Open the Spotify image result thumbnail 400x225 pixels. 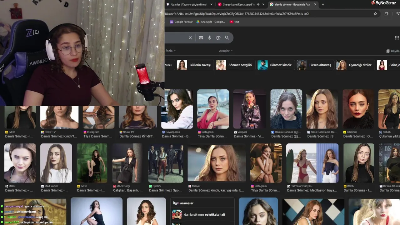[166, 163]
